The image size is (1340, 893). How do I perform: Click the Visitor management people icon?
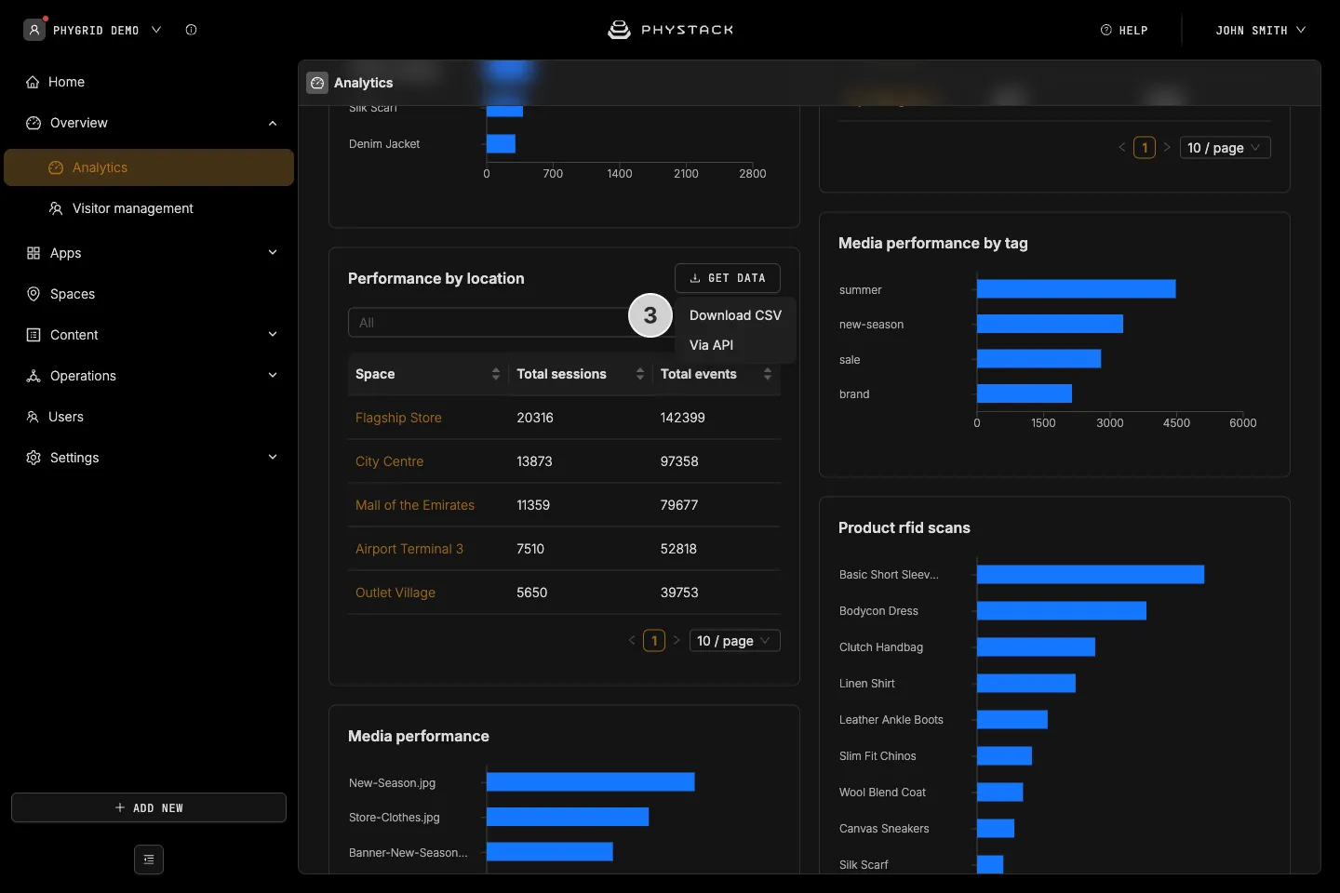[56, 208]
